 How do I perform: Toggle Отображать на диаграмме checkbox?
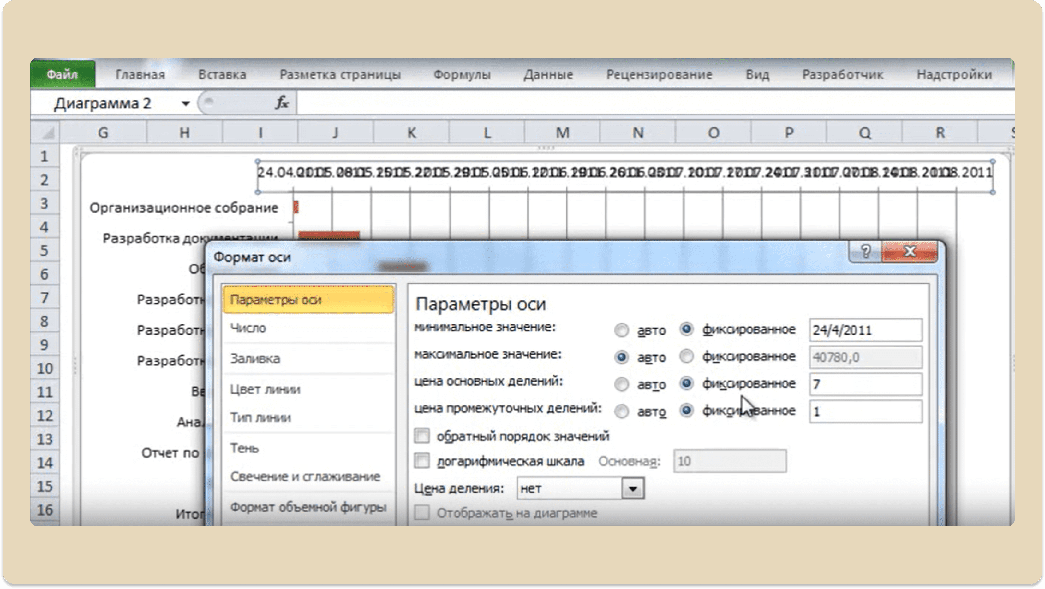(422, 513)
